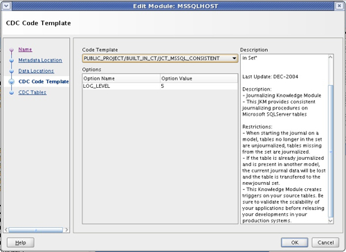Click the Option Value column header

199,78
